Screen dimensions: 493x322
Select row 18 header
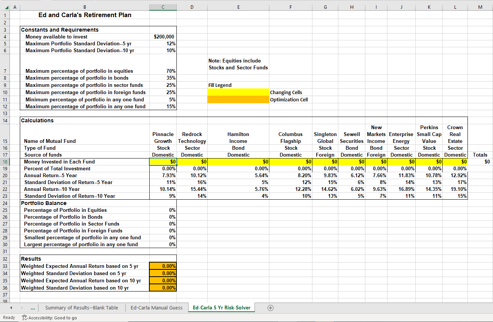point(5,161)
